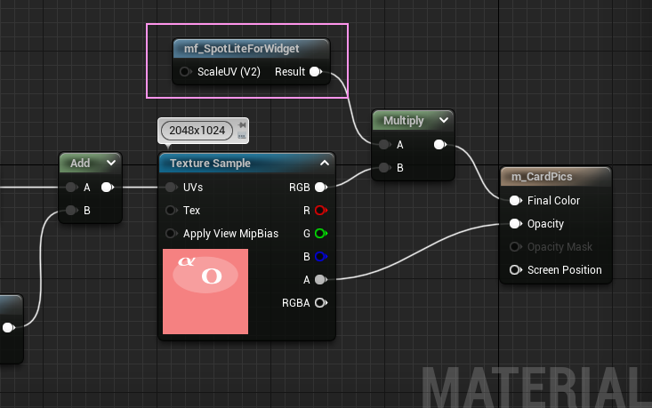Click the Screen Position label
The width and height of the screenshot is (652, 408).
(564, 270)
